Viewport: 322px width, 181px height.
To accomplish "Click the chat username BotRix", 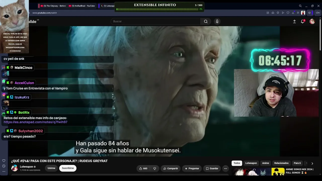I will pyautogui.click(x=24, y=113).
